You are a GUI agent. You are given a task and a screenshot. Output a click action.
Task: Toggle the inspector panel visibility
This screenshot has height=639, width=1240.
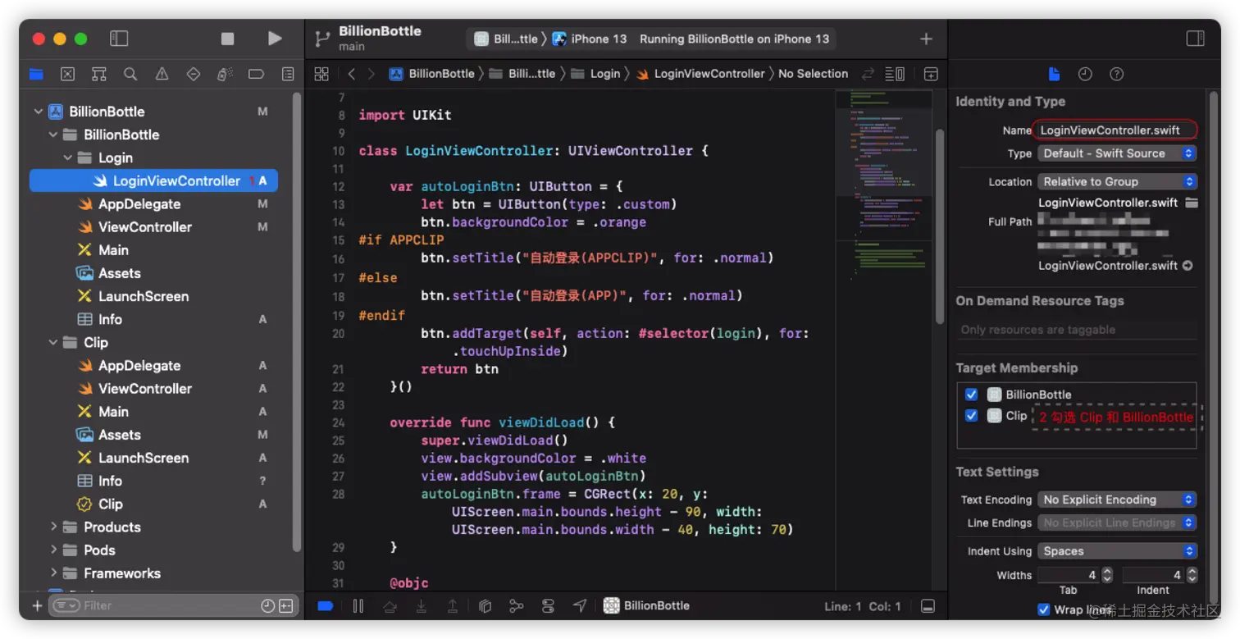1196,39
